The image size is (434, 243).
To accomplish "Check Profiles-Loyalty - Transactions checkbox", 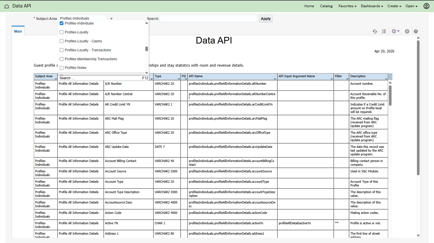I will tap(62, 50).
